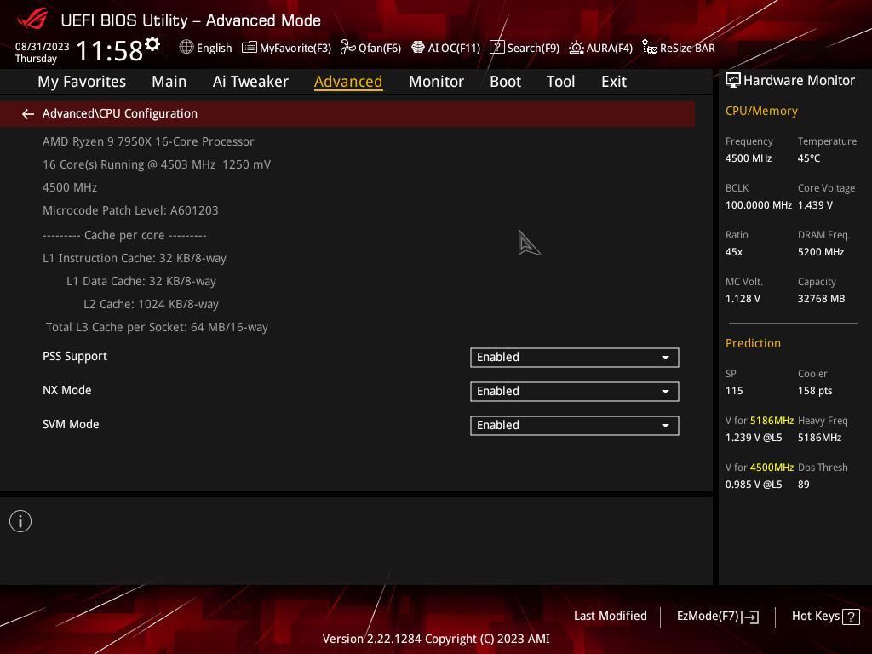The height and width of the screenshot is (654, 872).
Task: Launch Qfan(F6) fan control
Action: [371, 48]
